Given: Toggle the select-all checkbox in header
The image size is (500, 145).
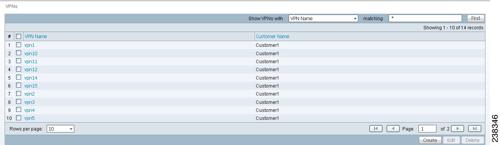Looking at the screenshot, I should (18, 37).
